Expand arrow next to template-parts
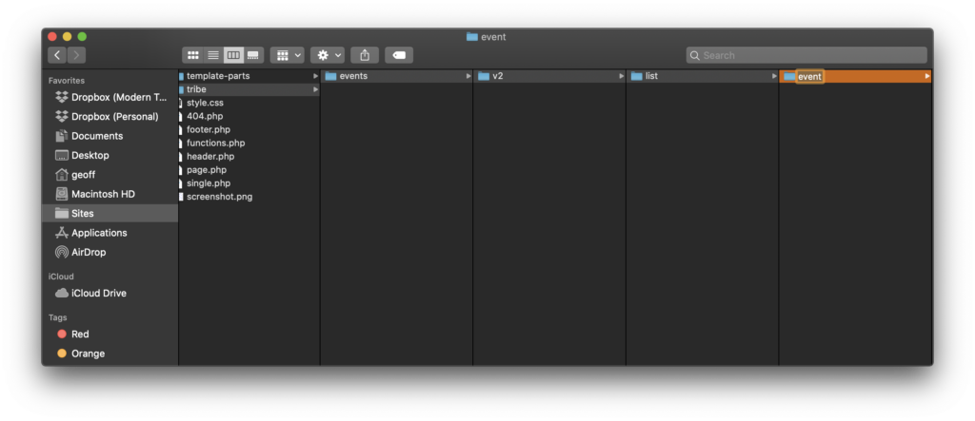Viewport: 975px width, 421px height. [315, 76]
